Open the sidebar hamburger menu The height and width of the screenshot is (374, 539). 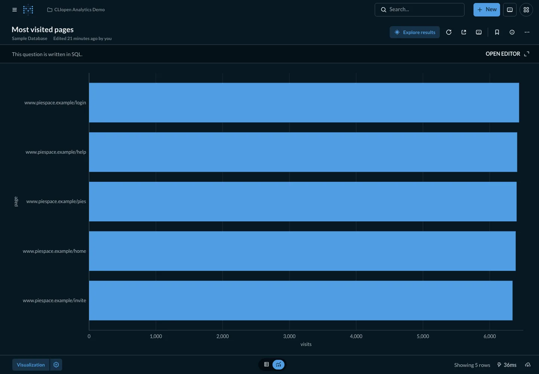(x=15, y=10)
